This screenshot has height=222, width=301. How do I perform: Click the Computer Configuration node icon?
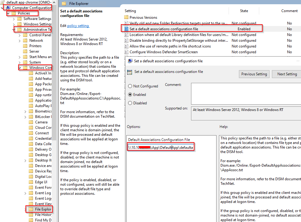[x=8, y=8]
